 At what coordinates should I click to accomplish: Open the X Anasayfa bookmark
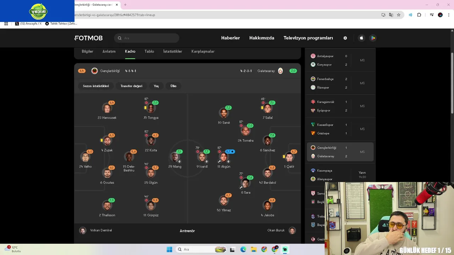click(x=28, y=24)
